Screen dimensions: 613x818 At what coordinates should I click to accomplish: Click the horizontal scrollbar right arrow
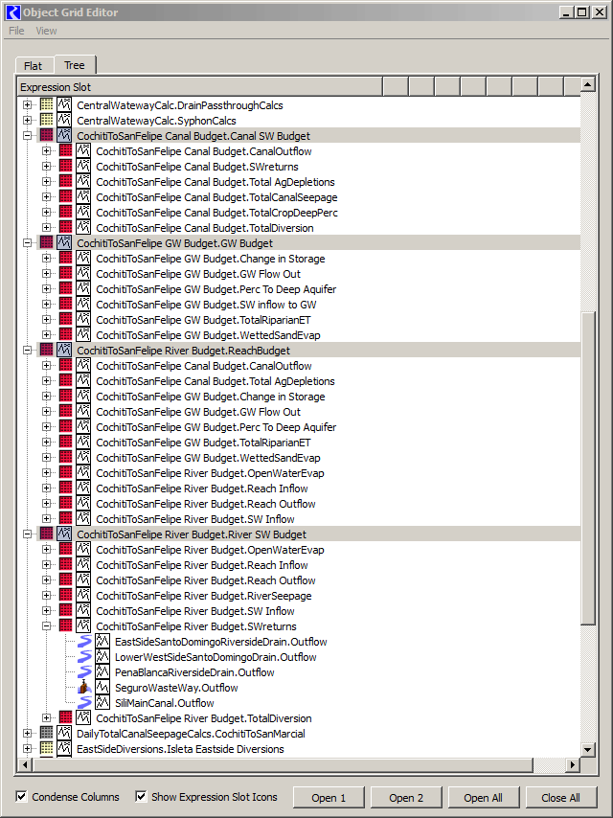click(573, 764)
